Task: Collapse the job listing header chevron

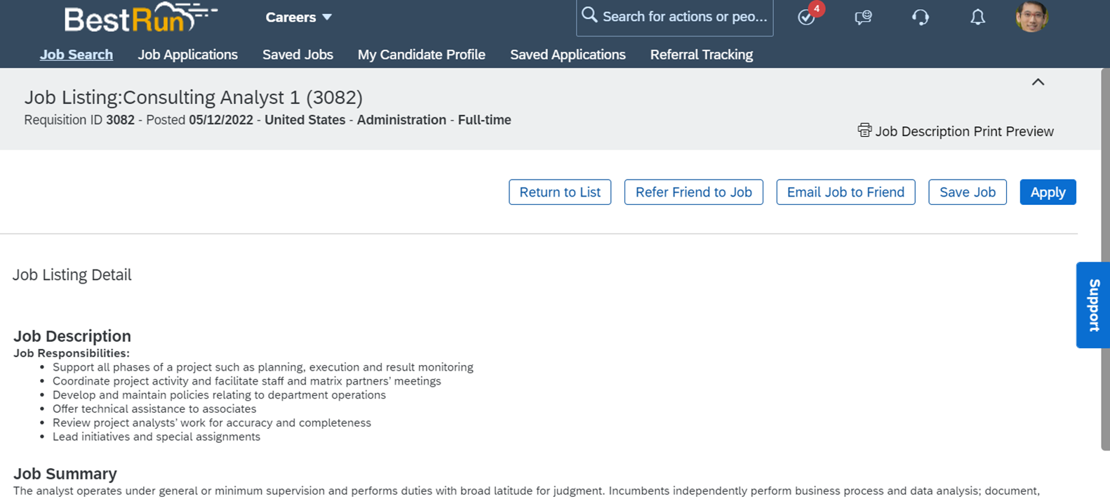Action: tap(1038, 82)
